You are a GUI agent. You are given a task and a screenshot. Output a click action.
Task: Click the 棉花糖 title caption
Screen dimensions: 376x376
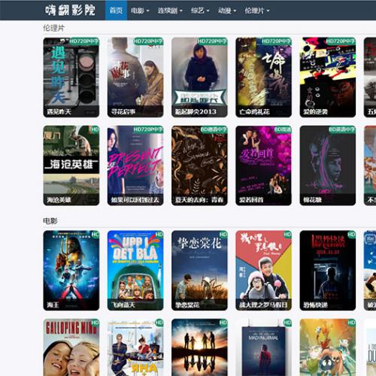click(x=313, y=200)
